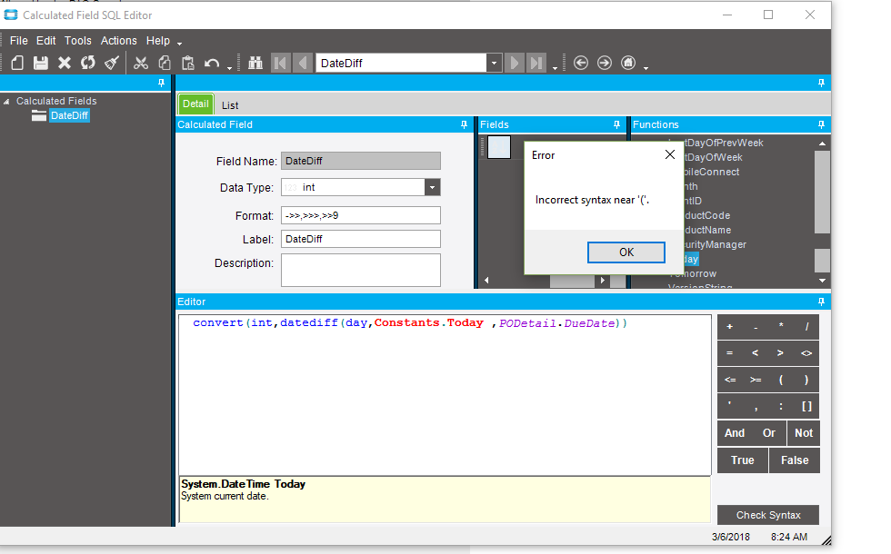The image size is (891, 554).
Task: Toggle pin on top-right blue bar
Action: tap(821, 83)
